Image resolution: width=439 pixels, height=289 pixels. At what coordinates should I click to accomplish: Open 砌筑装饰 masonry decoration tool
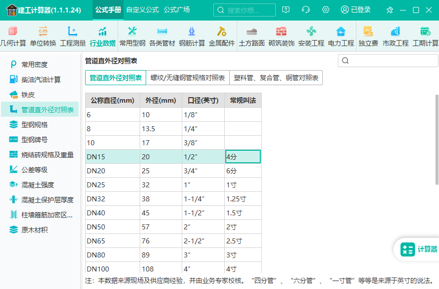click(x=281, y=37)
